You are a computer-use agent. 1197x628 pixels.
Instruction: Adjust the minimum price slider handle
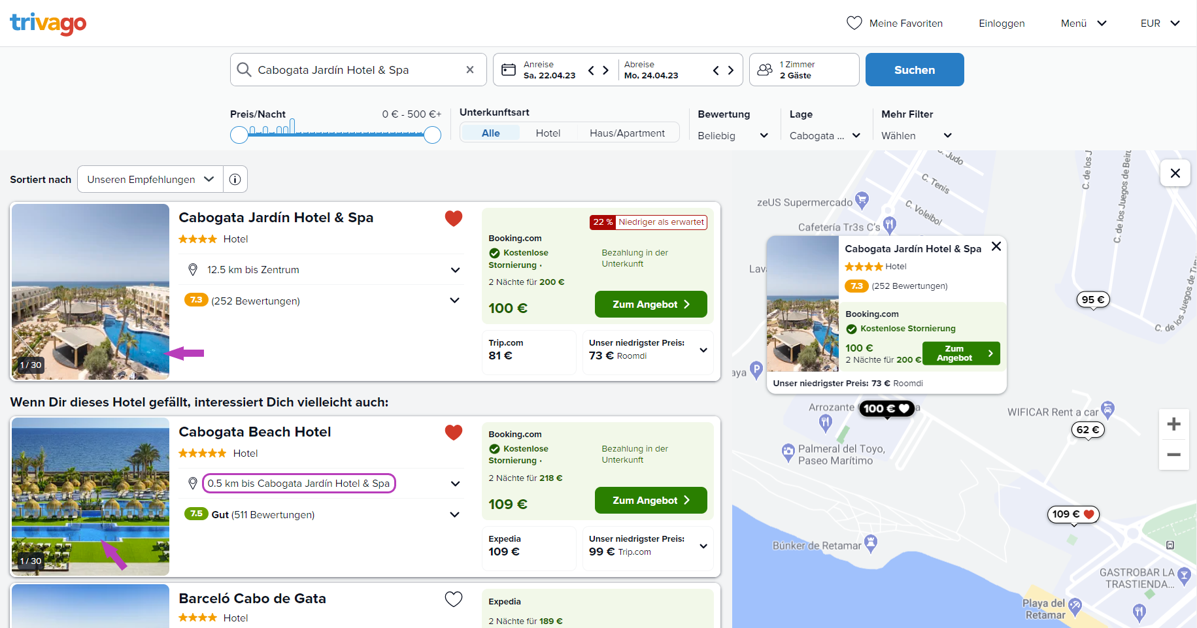(x=239, y=135)
